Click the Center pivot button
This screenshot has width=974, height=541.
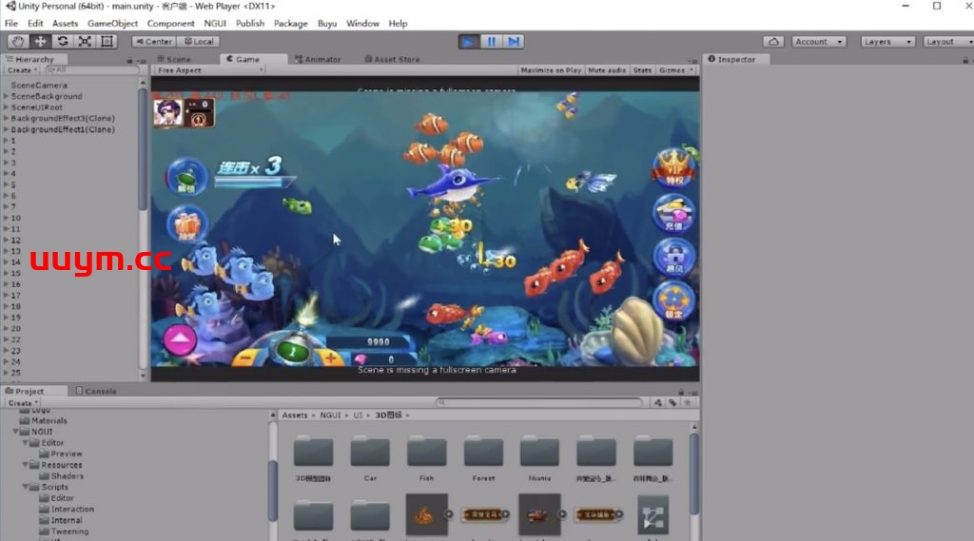click(153, 41)
